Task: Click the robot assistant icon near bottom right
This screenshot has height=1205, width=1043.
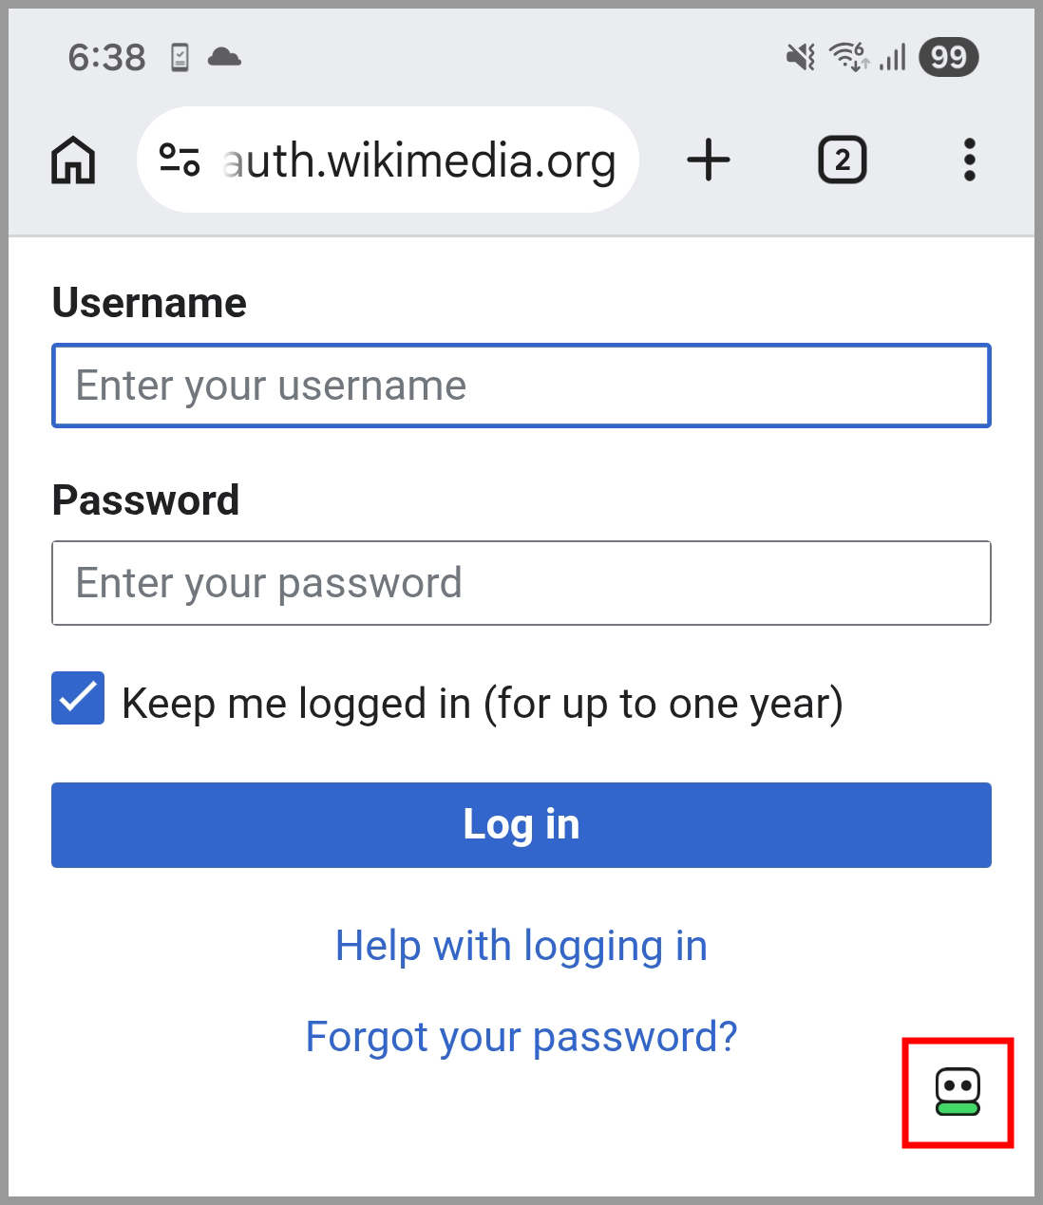Action: [x=958, y=1092]
